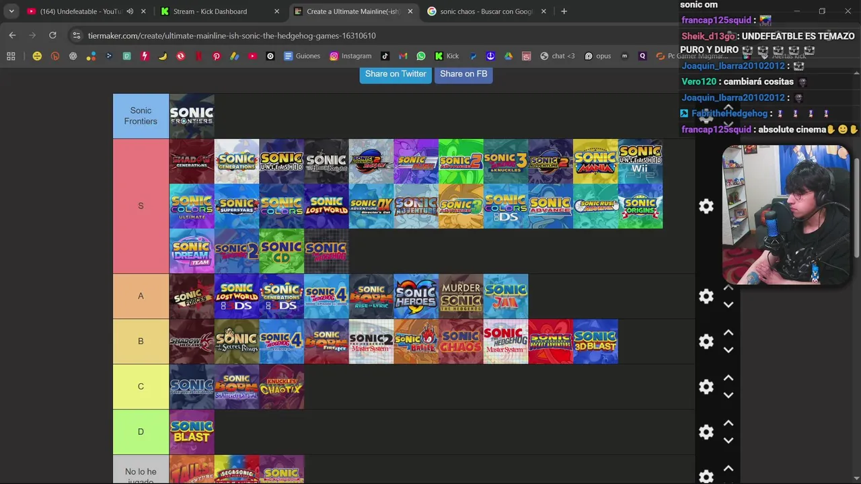Open the Guiones bookmark

coord(301,56)
